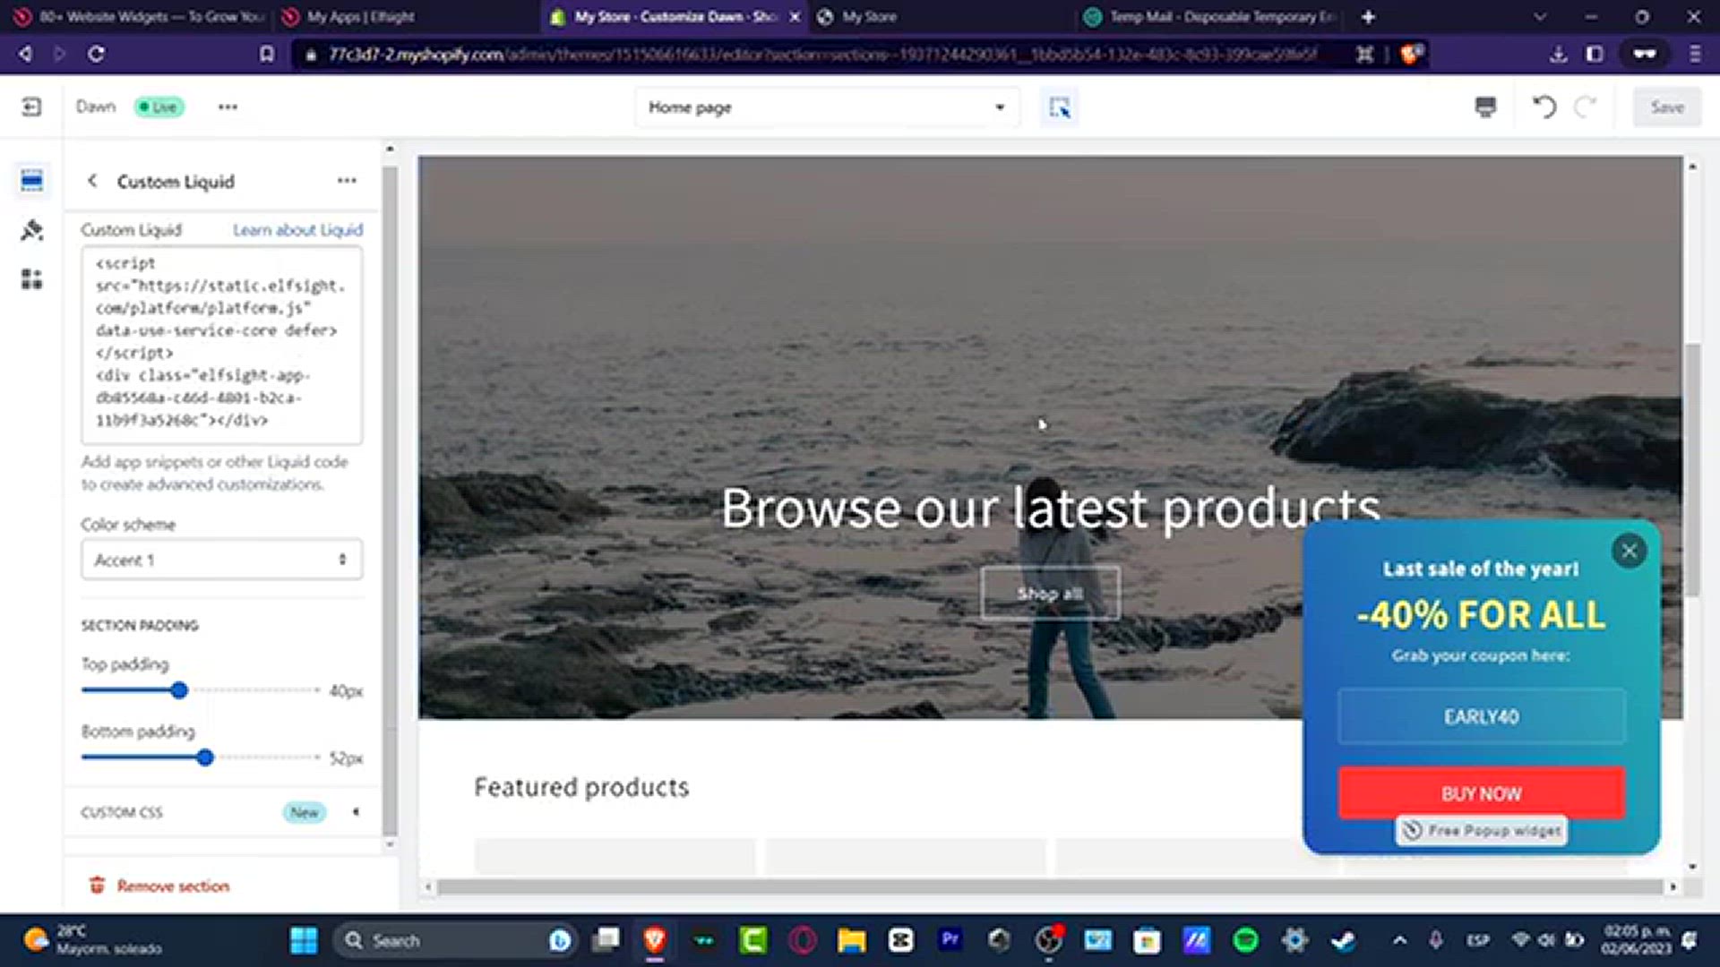The width and height of the screenshot is (1720, 967).
Task: Open the App embeds sidebar icon
Action: point(31,279)
